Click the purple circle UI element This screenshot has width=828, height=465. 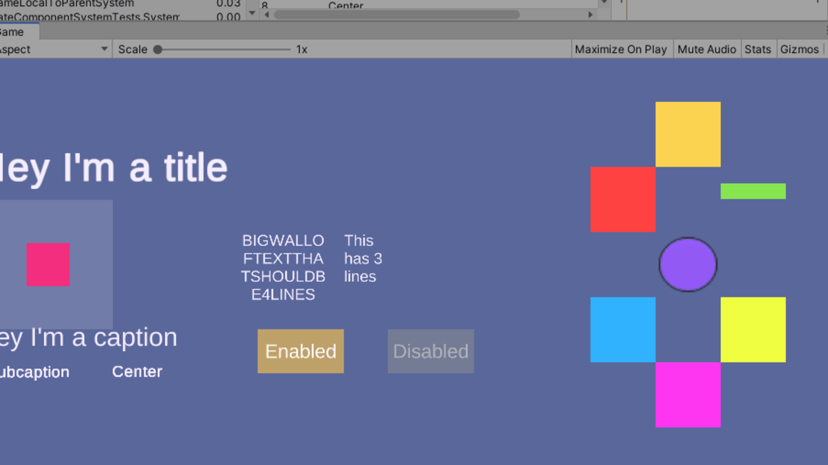(688, 265)
